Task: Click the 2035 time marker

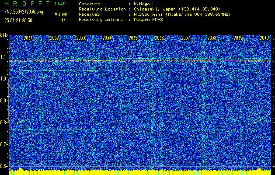Action: coord(133,38)
